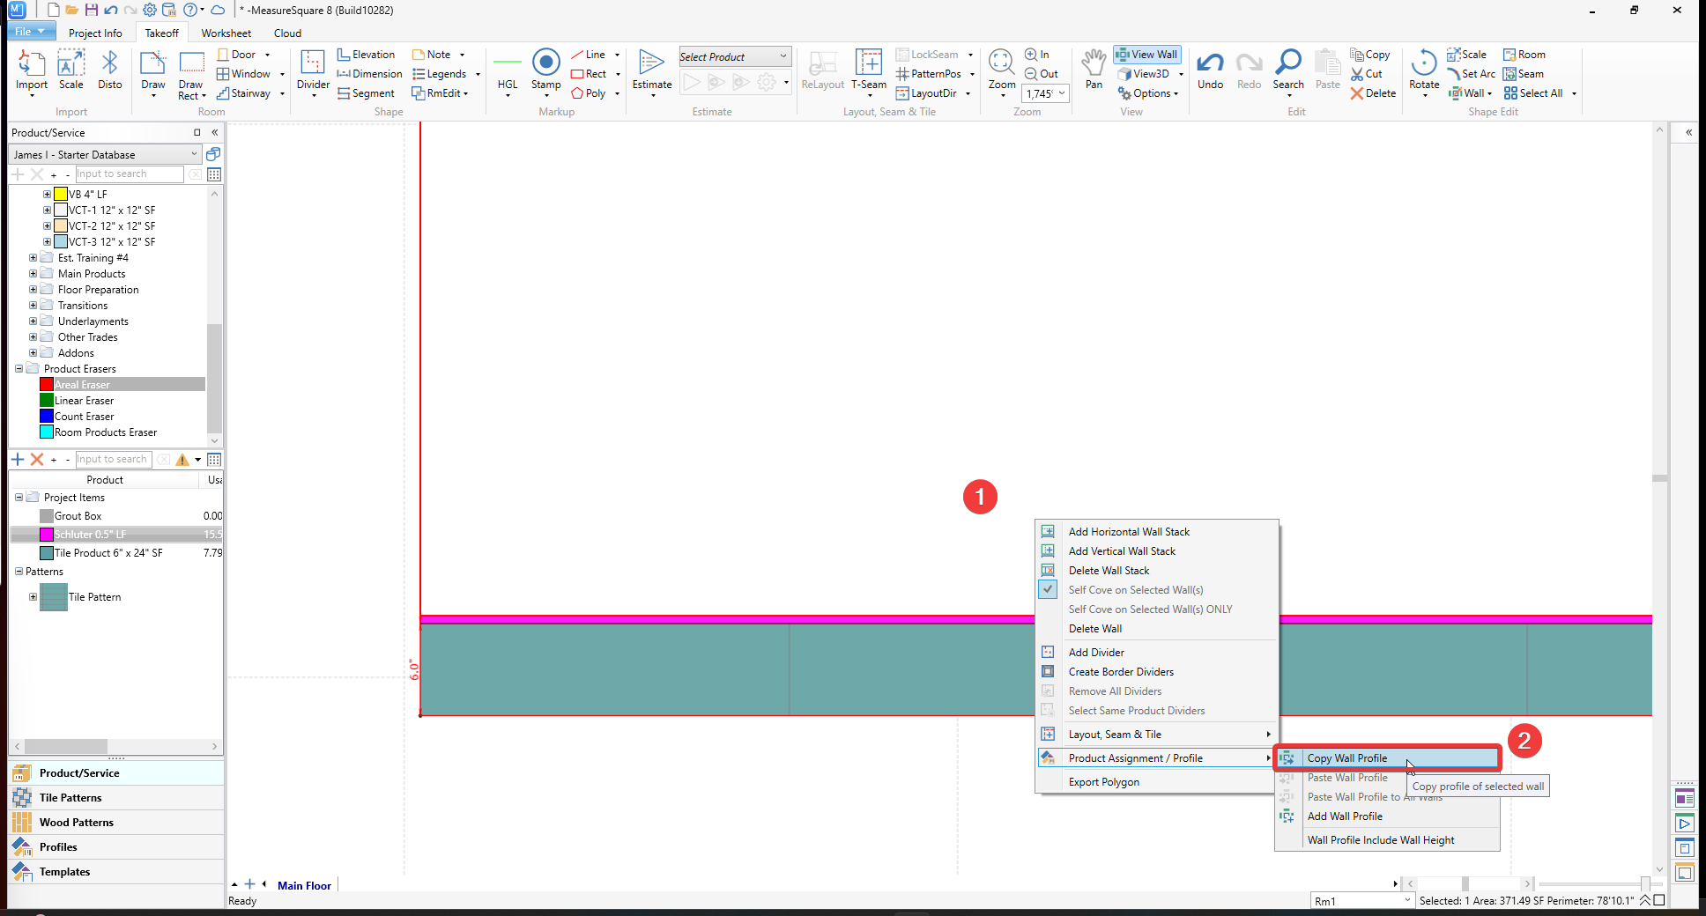The width and height of the screenshot is (1706, 916).
Task: Collapse the Product Erasers folder
Action: click(19, 369)
